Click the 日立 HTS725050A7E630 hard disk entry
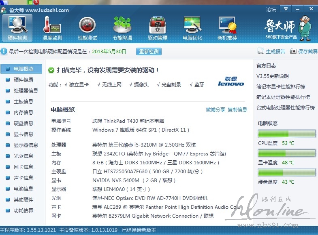This screenshot has height=235, width=318. click(147, 172)
